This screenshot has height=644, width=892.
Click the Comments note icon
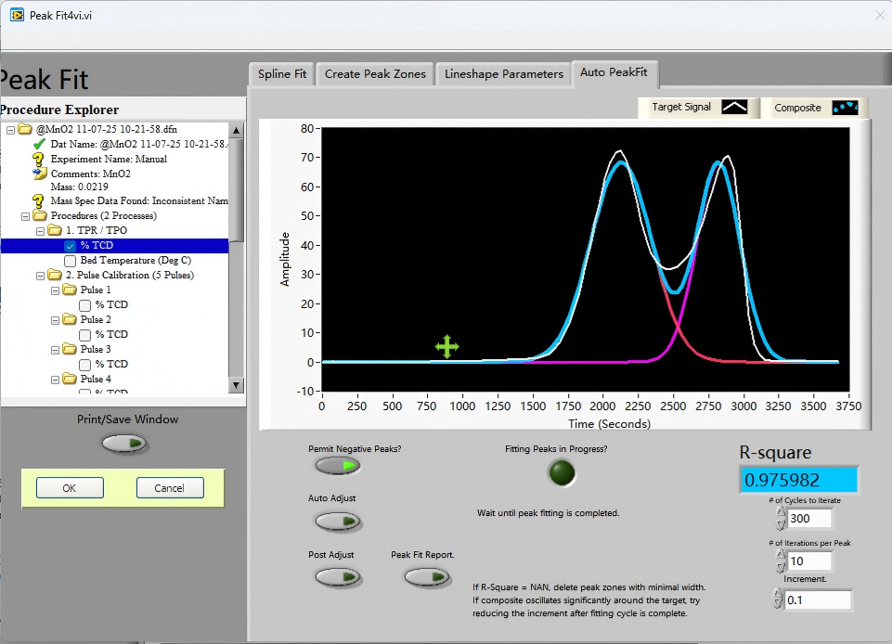pos(39,174)
